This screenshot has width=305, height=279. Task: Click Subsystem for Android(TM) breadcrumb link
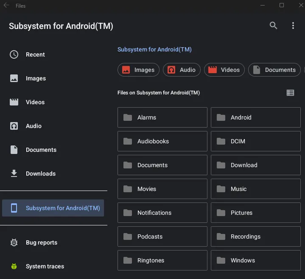[154, 49]
